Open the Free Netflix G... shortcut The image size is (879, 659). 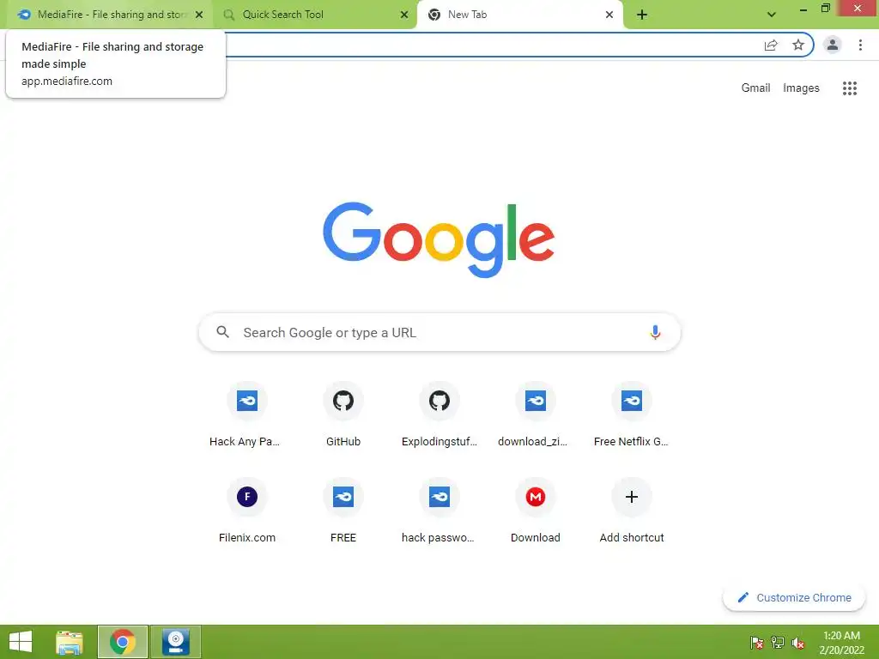click(631, 414)
